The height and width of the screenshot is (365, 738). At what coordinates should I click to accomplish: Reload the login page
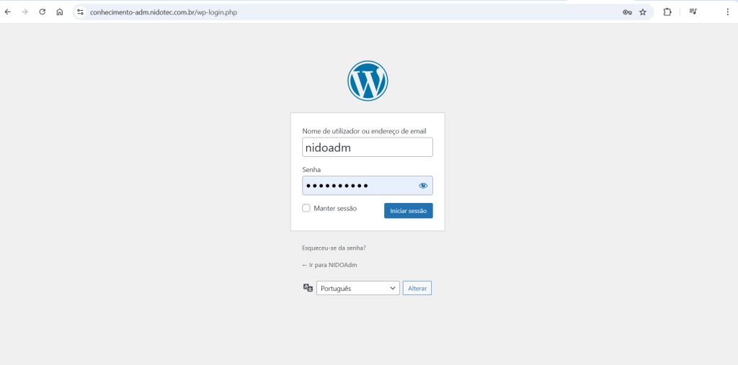(x=43, y=12)
